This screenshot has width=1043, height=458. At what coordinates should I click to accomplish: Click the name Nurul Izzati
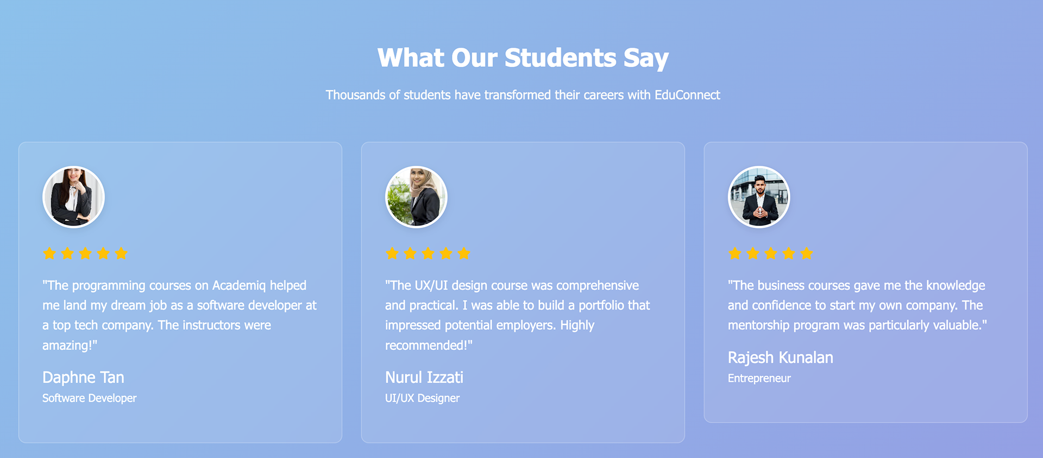(424, 378)
